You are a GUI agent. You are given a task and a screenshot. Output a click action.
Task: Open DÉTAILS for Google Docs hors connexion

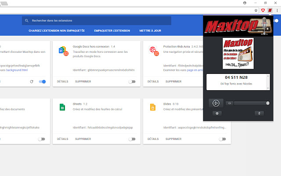(62, 81)
